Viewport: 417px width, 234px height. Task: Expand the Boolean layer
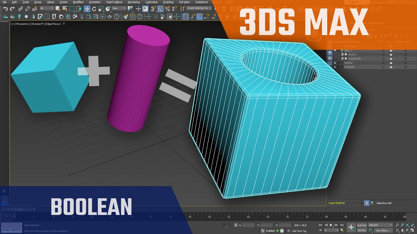point(335,63)
